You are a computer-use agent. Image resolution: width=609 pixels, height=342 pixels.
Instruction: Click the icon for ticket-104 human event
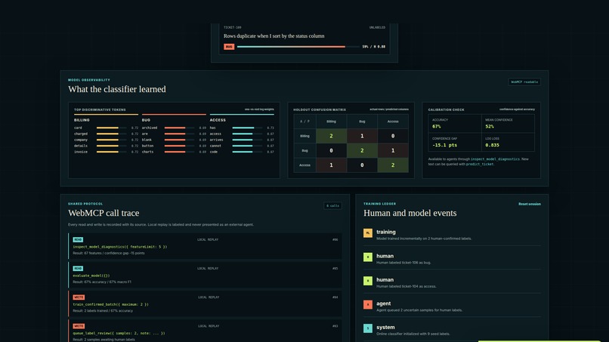[x=368, y=281]
